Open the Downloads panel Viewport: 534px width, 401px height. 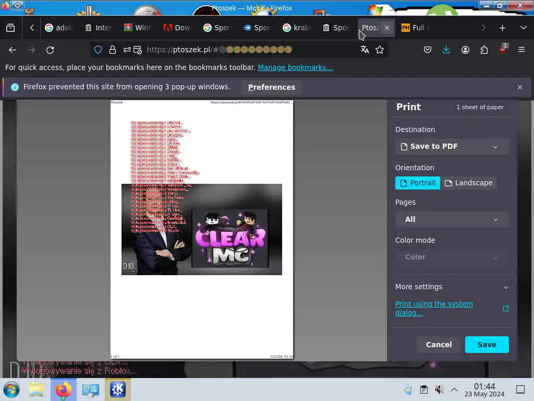(446, 50)
